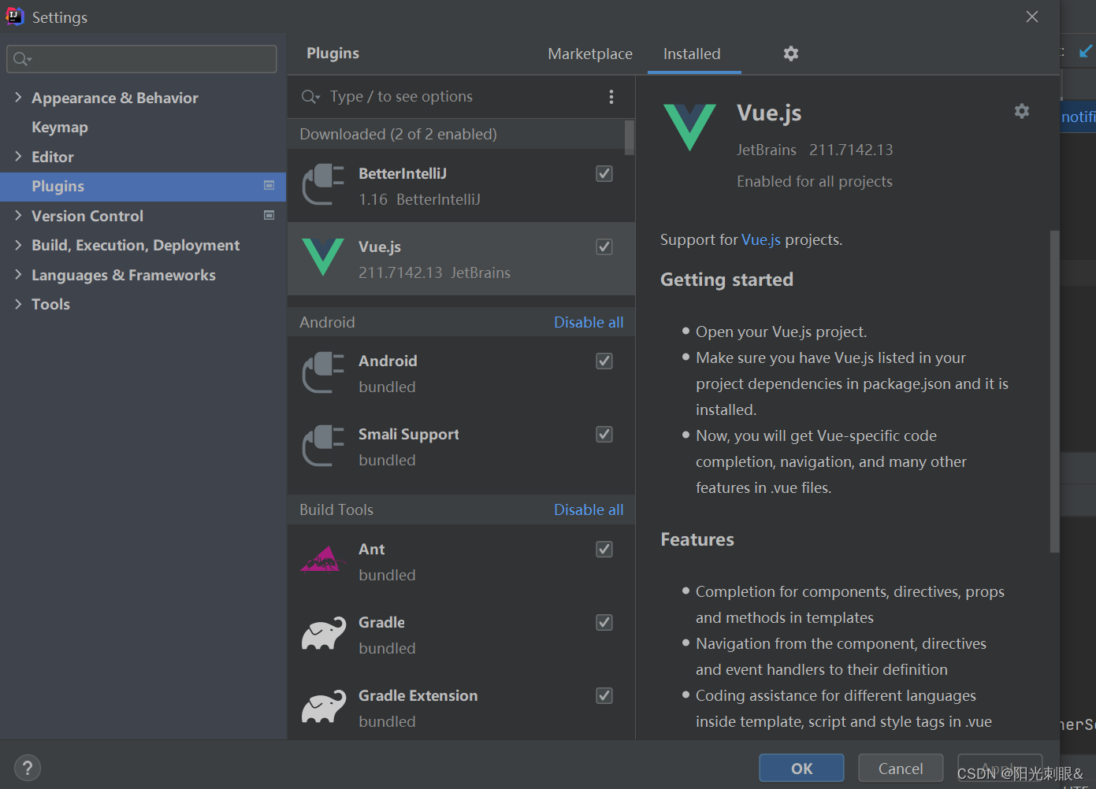Image resolution: width=1096 pixels, height=789 pixels.
Task: Click the plugins gear settings icon beside Installed
Action: pyautogui.click(x=791, y=54)
